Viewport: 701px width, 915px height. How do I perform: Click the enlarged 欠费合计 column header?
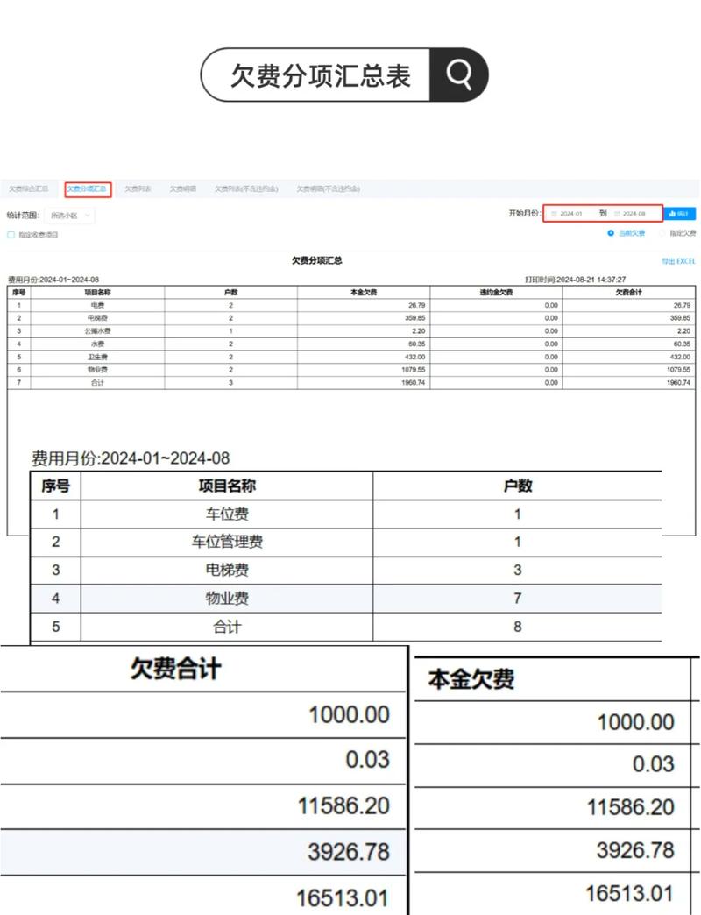(x=175, y=669)
